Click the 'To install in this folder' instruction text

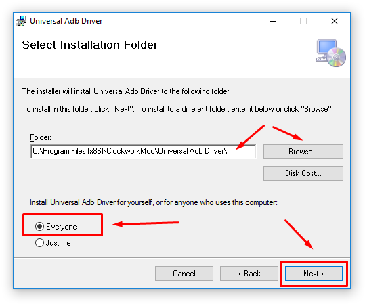click(x=177, y=109)
